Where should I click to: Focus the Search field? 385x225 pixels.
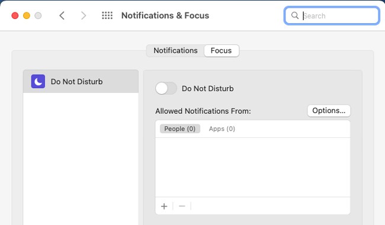332,16
